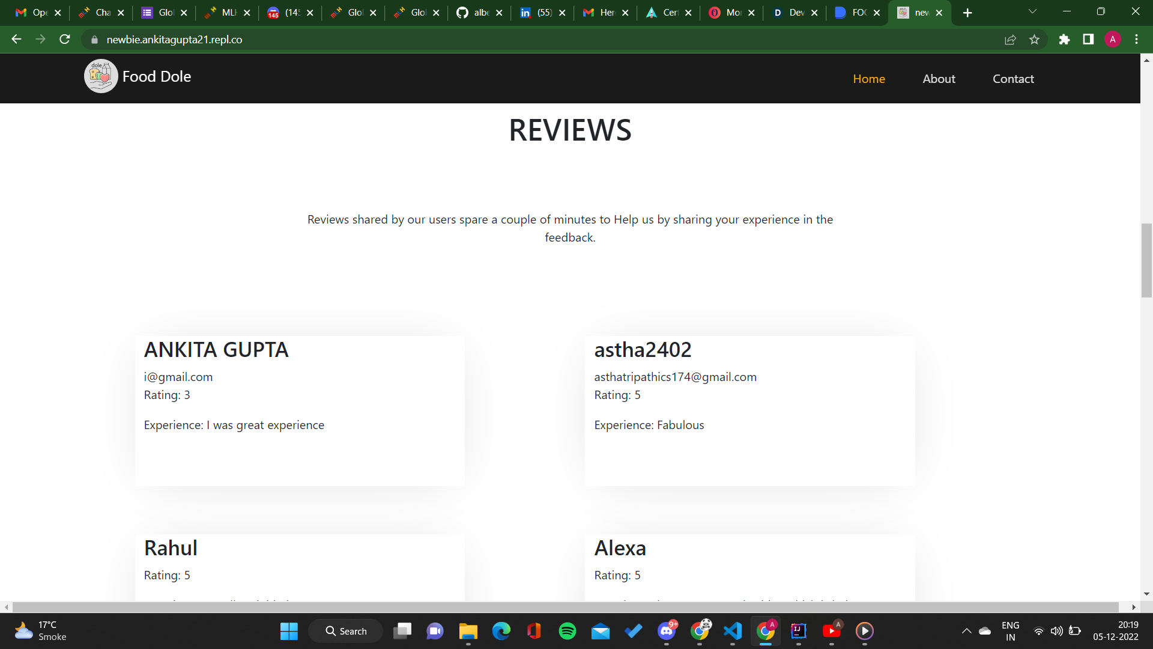This screenshot has height=649, width=1153.
Task: Expand the tab search dropdown arrow
Action: point(1032,12)
